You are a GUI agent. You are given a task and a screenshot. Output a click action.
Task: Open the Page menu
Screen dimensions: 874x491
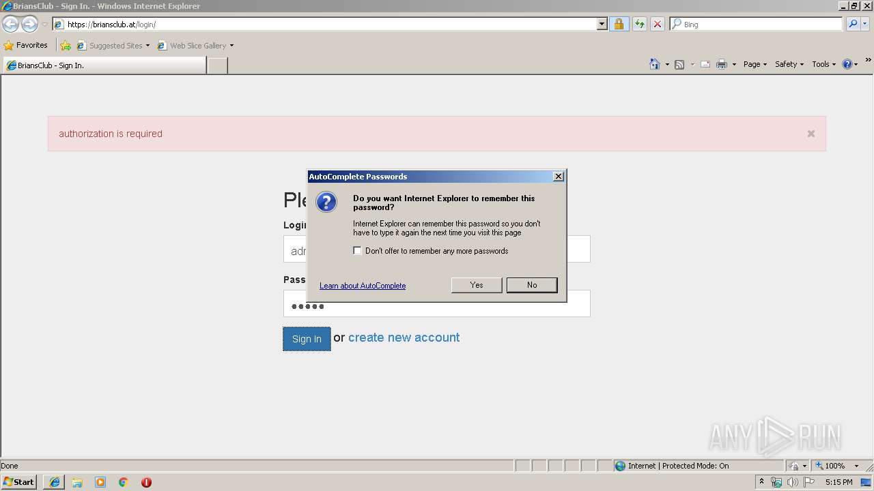pyautogui.click(x=755, y=64)
